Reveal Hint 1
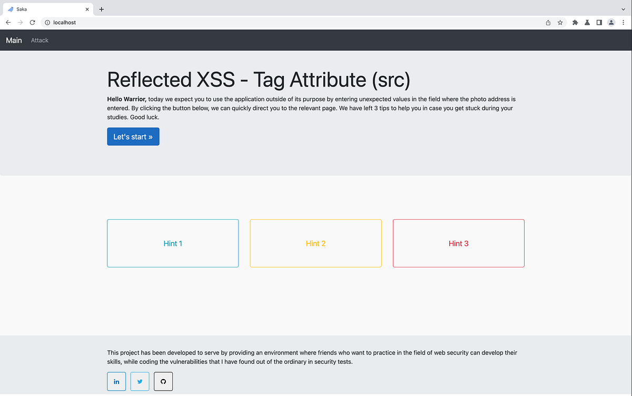The width and height of the screenshot is (632, 396). pos(173,243)
